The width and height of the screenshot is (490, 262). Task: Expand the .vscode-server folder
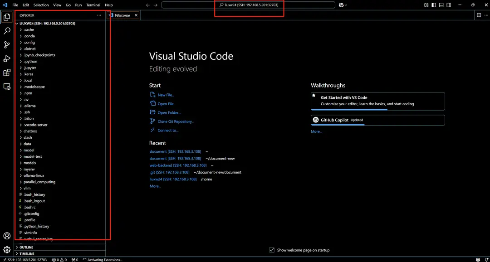[60, 125]
